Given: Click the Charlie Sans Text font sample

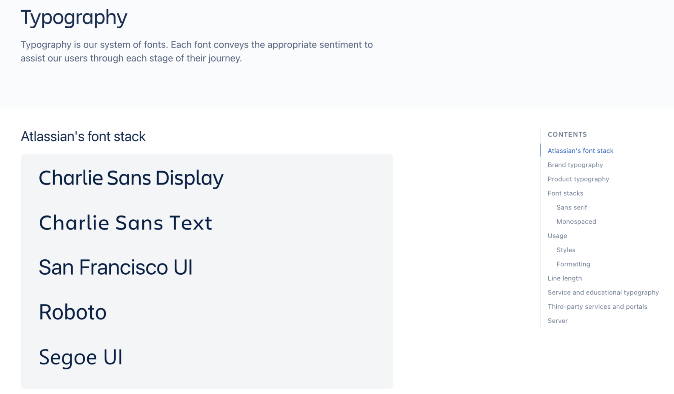Looking at the screenshot, I should coord(125,223).
